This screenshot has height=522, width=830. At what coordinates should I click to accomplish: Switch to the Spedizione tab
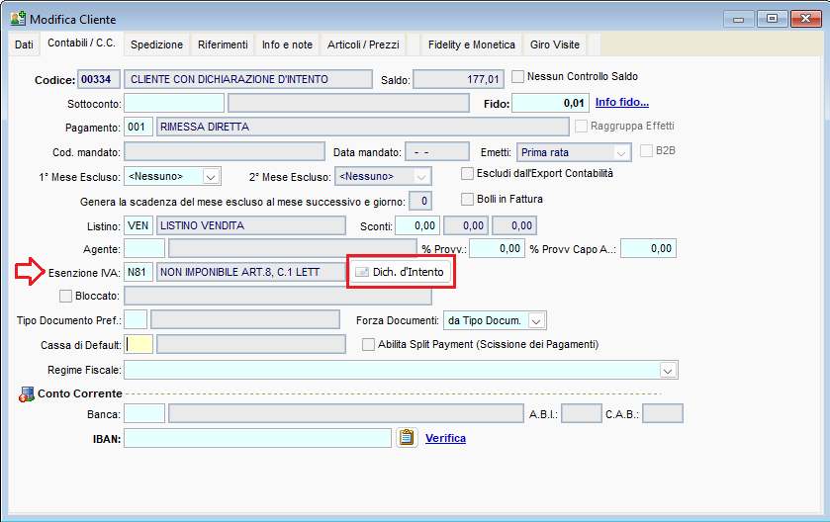point(156,45)
